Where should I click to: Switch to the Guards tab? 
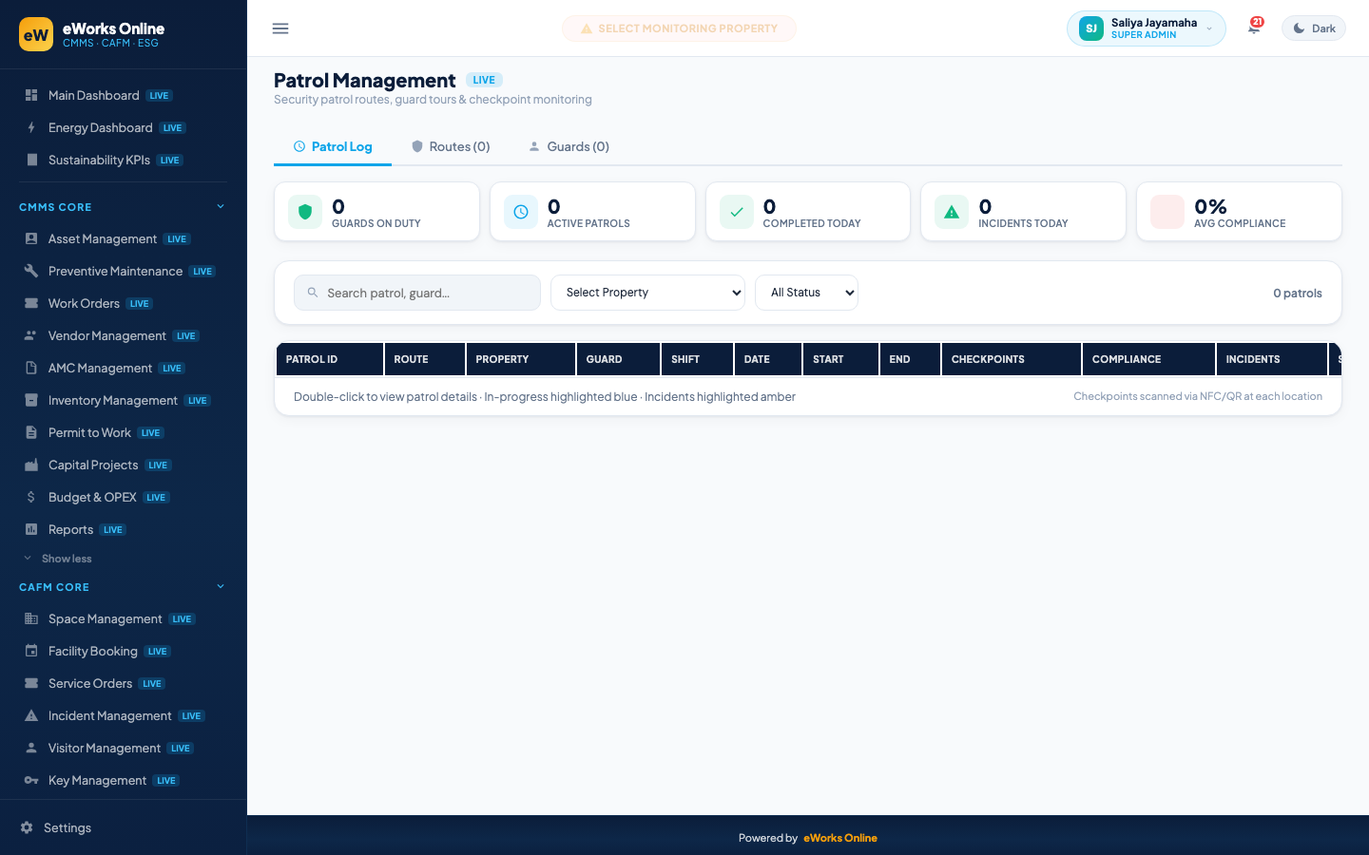(x=569, y=146)
